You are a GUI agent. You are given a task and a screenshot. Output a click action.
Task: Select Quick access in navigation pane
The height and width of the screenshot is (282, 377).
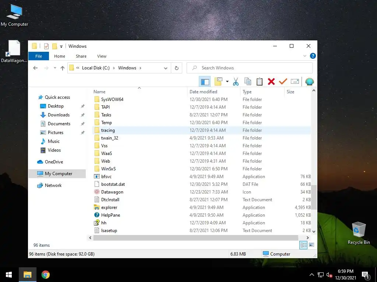(57, 97)
